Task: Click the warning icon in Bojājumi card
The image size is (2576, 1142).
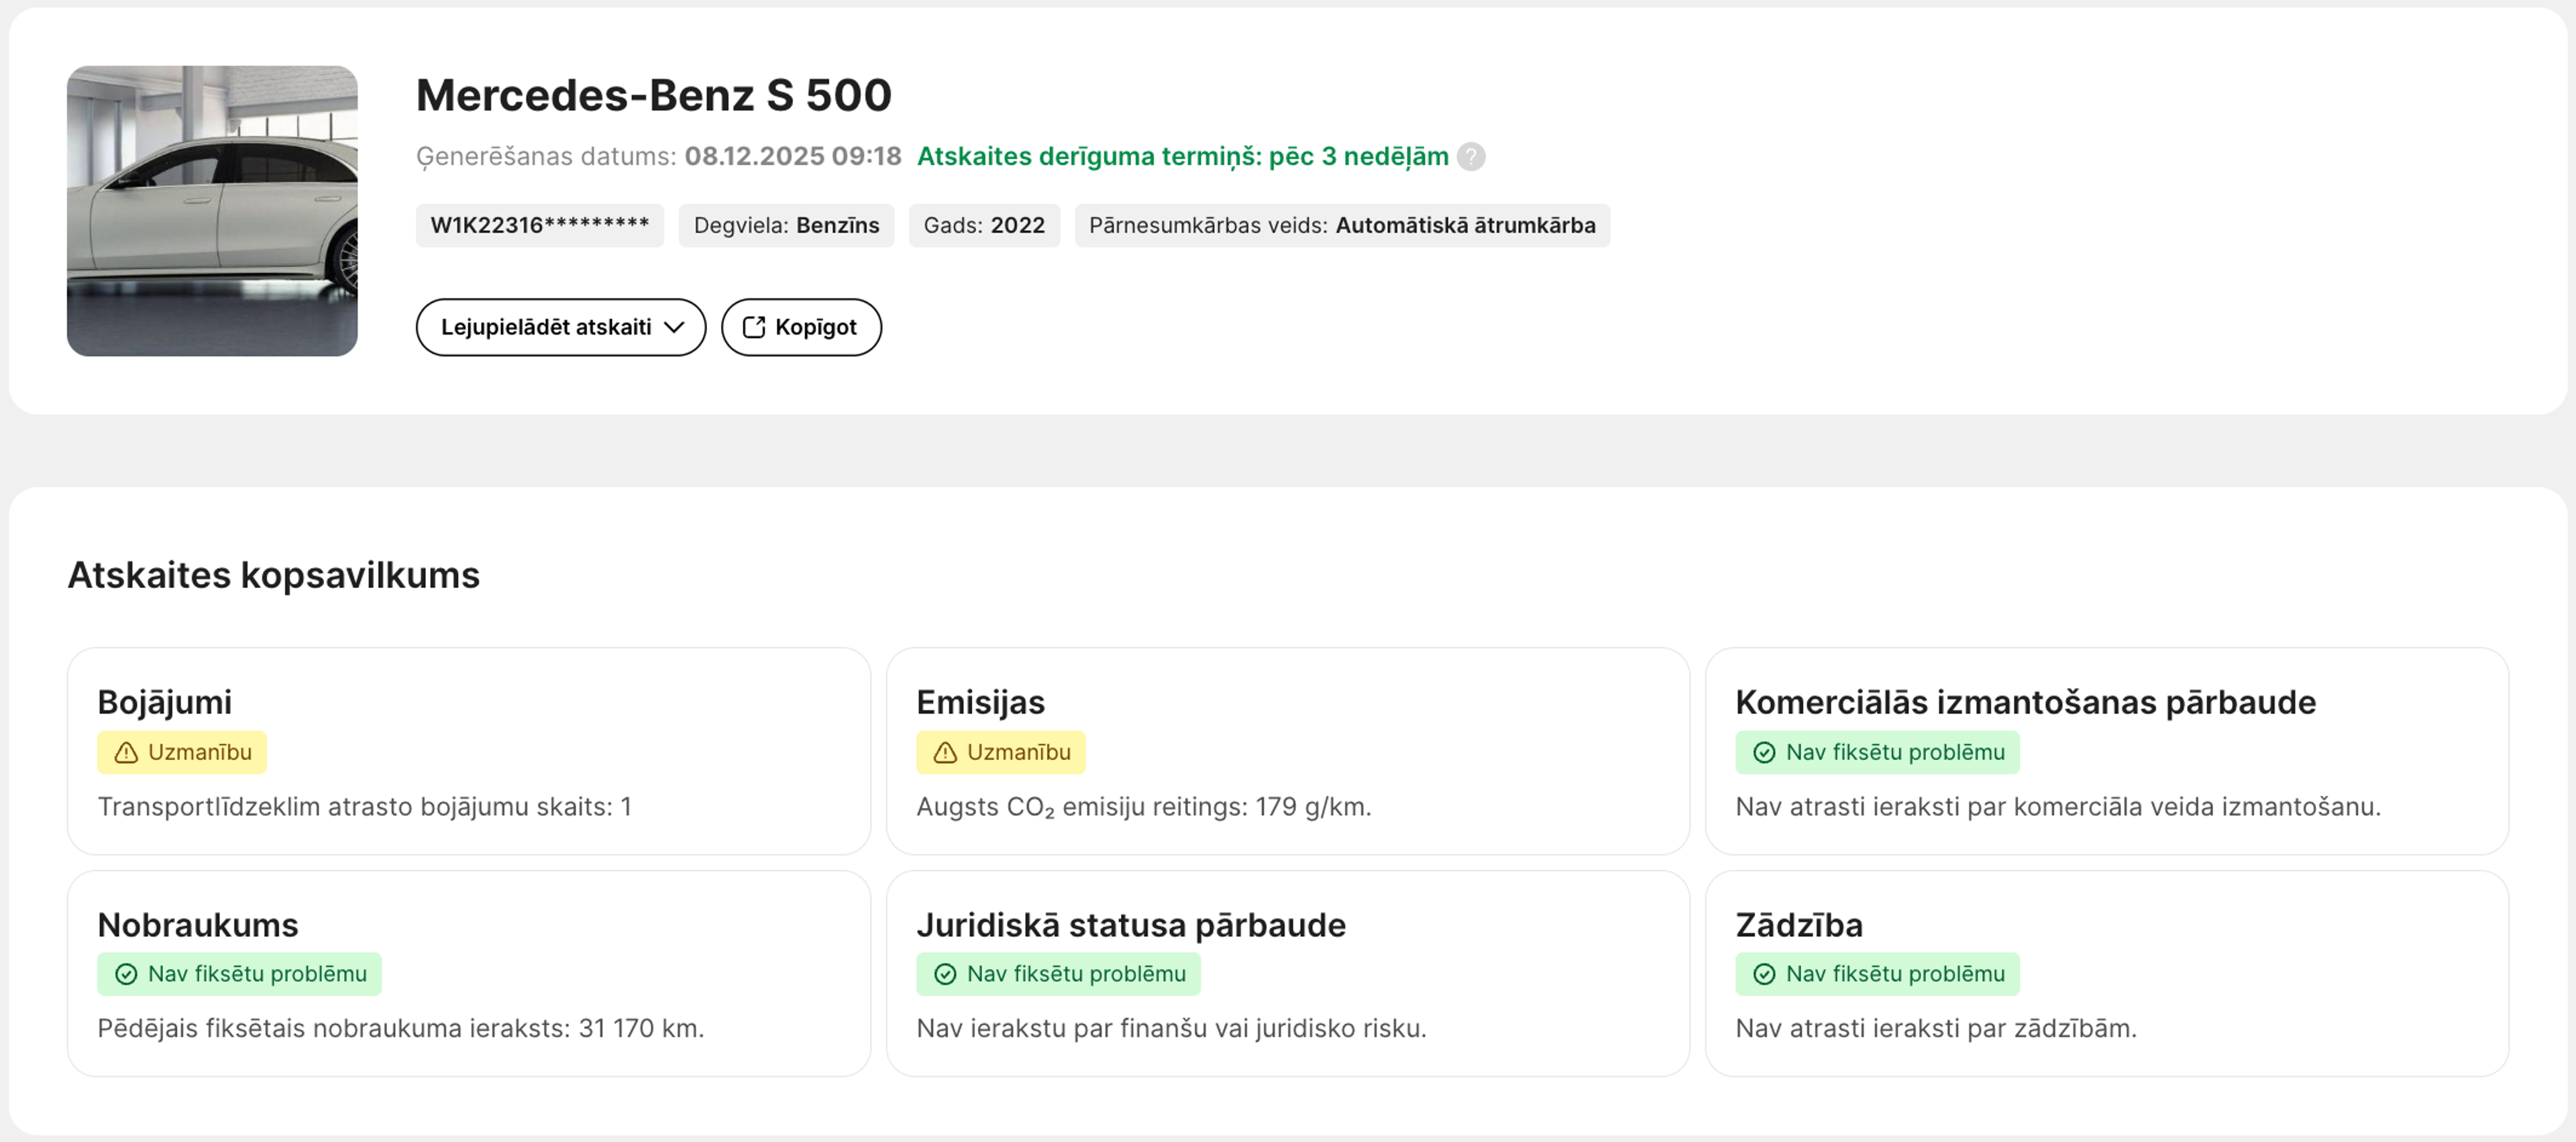Action: 126,753
